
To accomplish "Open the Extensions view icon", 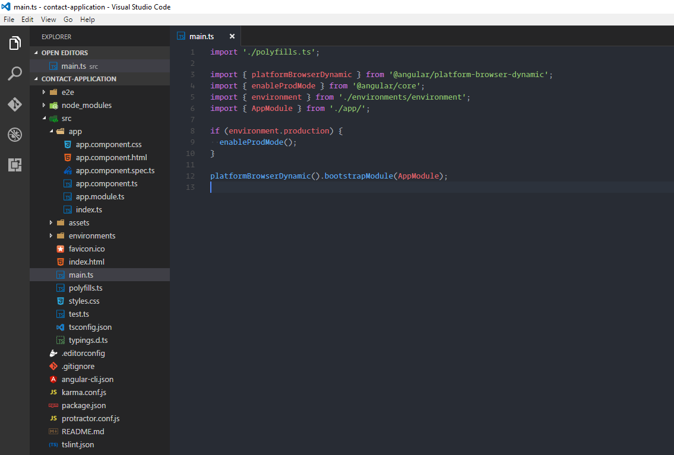I will pos(15,165).
